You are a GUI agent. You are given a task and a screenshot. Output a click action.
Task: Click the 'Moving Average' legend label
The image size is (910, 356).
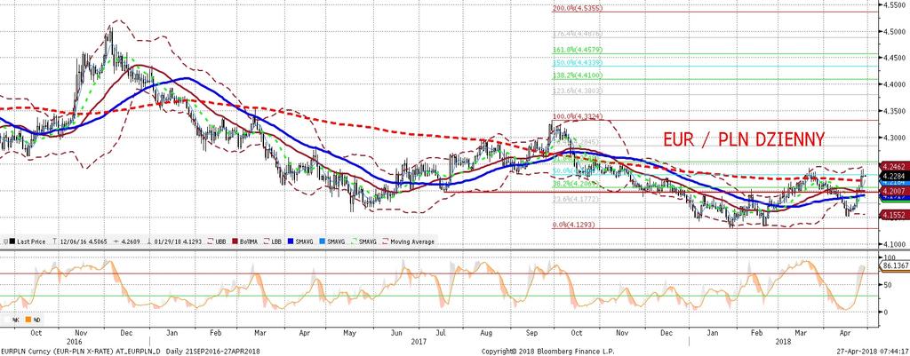coord(412,241)
